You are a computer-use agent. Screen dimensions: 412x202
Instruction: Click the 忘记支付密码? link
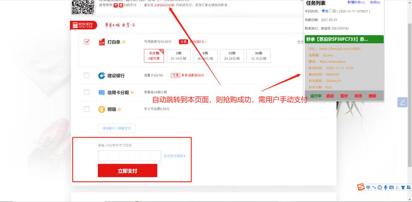175,156
